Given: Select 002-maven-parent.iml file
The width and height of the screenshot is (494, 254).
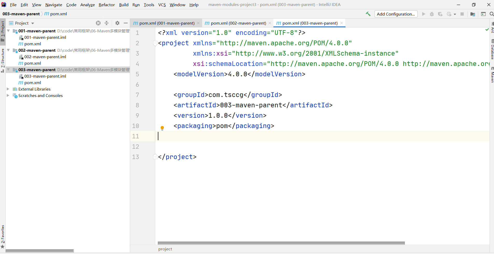Looking at the screenshot, I should pyautogui.click(x=45, y=57).
